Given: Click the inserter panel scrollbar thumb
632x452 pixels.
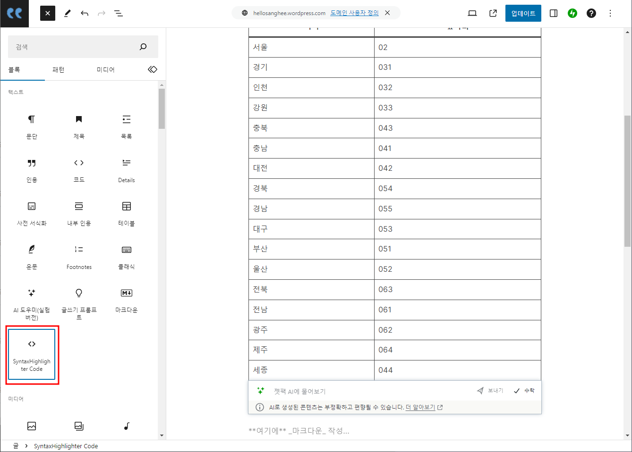Looking at the screenshot, I should pos(162,109).
